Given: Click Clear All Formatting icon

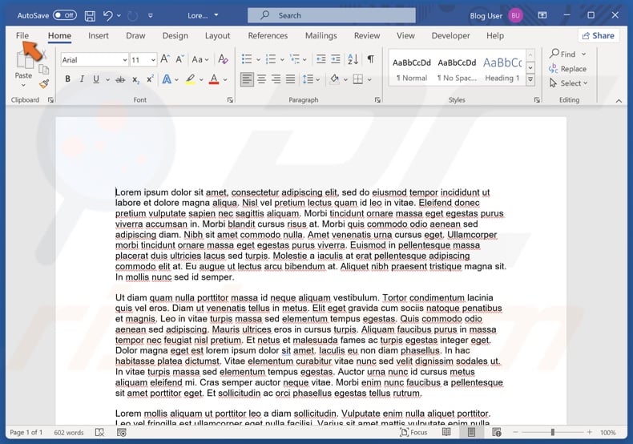Looking at the screenshot, I should [223, 59].
